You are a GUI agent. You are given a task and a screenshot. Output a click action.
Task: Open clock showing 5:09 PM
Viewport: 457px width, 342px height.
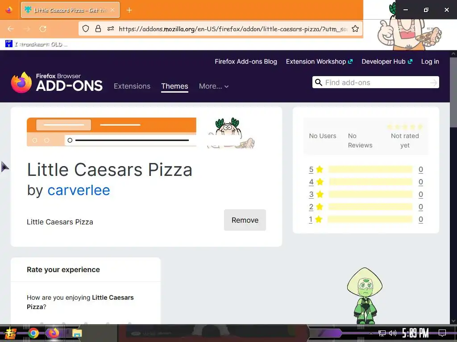[415, 333]
